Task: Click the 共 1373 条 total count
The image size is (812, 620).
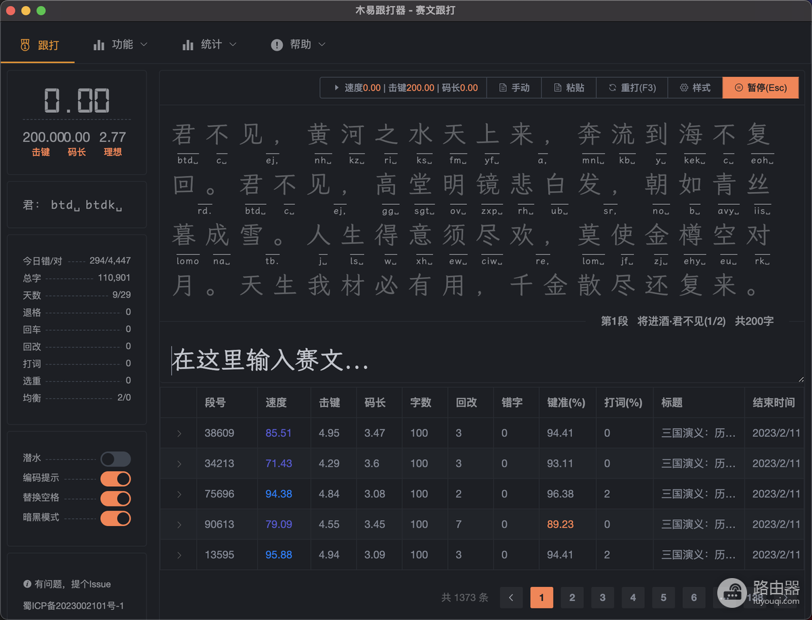Action: pyautogui.click(x=465, y=598)
